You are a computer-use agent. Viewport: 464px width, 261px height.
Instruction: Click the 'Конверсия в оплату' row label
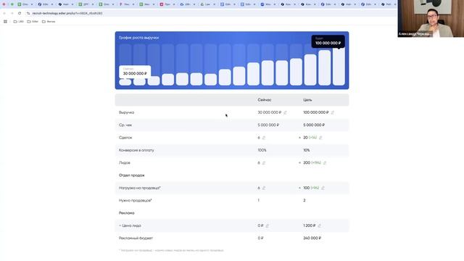coord(136,150)
